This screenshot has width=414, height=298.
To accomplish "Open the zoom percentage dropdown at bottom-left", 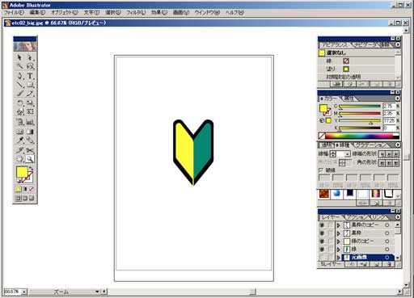I will 24,292.
